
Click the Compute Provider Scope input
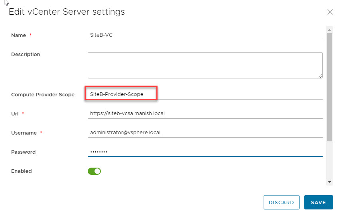click(x=205, y=94)
